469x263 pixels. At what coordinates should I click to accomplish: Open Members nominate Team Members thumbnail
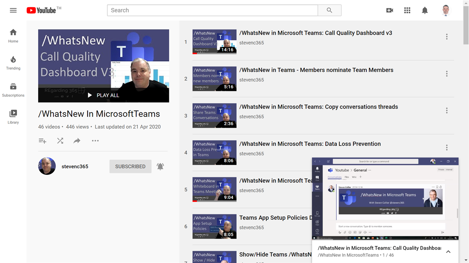(214, 79)
